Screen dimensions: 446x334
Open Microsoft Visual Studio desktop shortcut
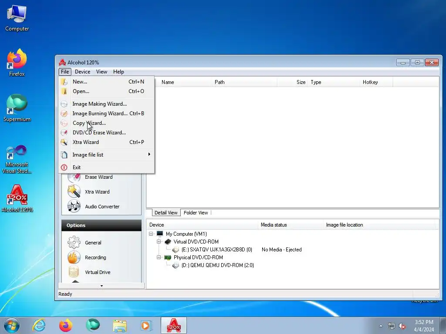17,159
